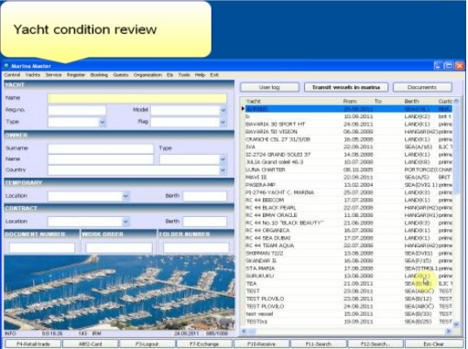Select the TEA yacht row

click(x=348, y=283)
